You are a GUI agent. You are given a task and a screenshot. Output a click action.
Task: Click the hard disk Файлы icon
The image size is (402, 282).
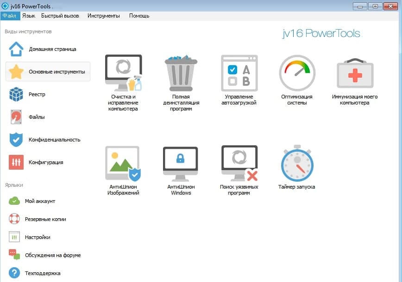[x=16, y=117]
